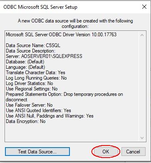
Task: Click the Use ANSI Quoted Identifiers: Yes line
Action: point(38,110)
